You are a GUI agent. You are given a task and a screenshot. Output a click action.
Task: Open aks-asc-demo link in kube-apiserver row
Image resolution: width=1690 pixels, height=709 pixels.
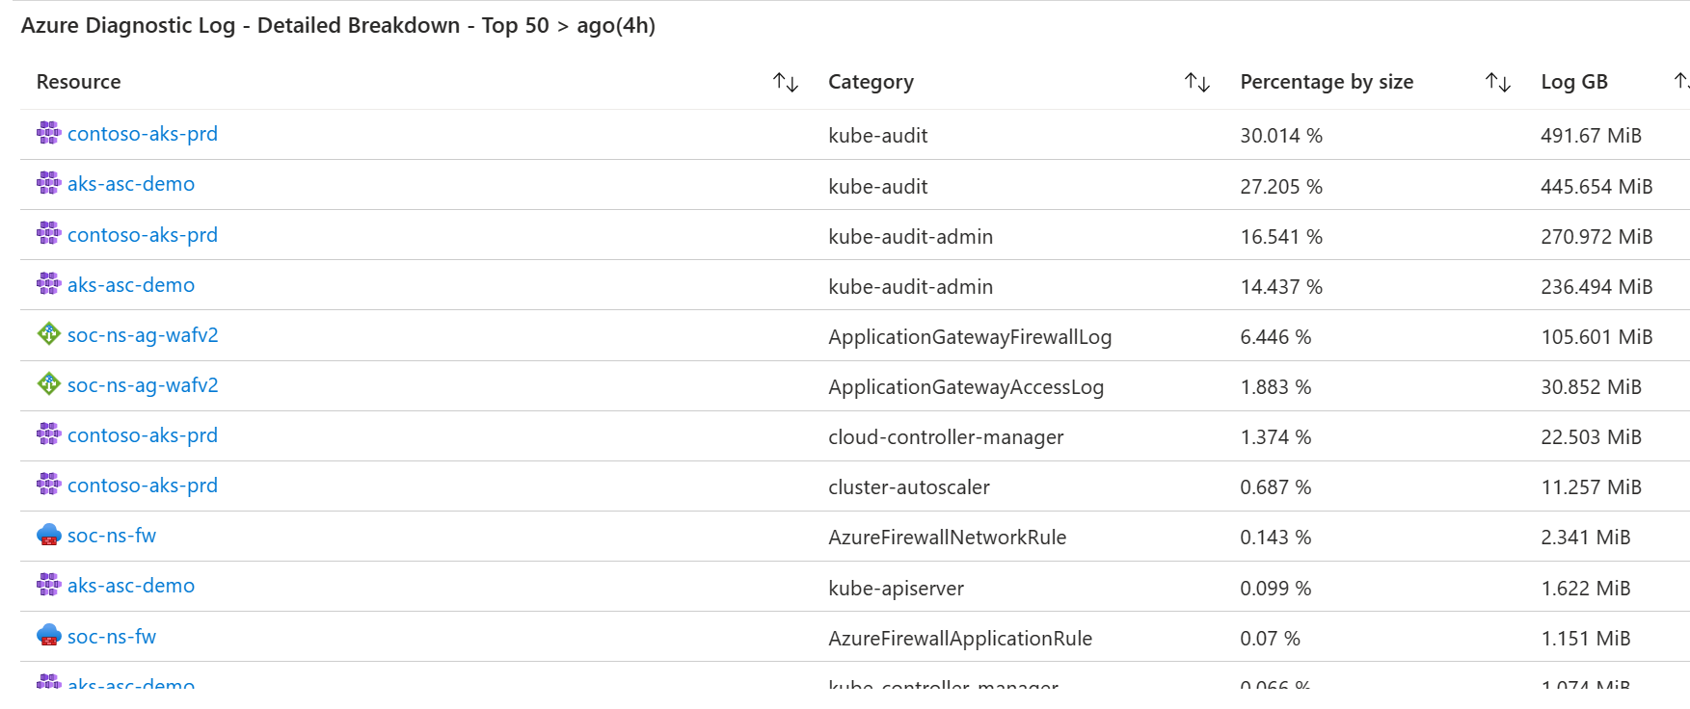[x=131, y=586]
